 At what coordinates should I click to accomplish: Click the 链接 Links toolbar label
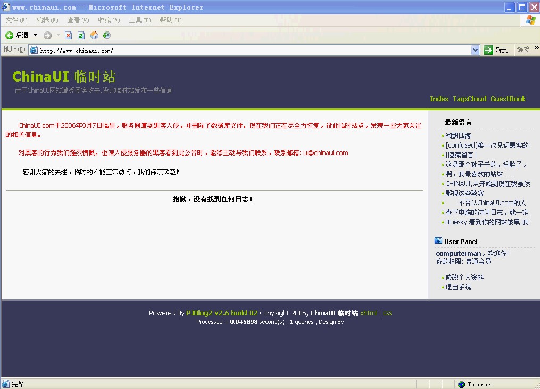tap(523, 50)
